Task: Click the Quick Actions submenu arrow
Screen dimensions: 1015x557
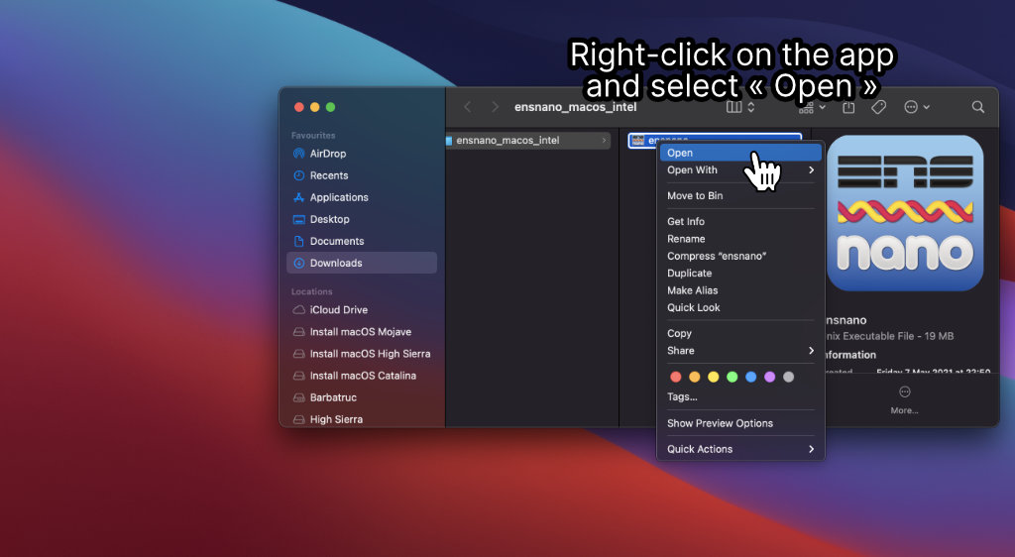Action: (811, 449)
